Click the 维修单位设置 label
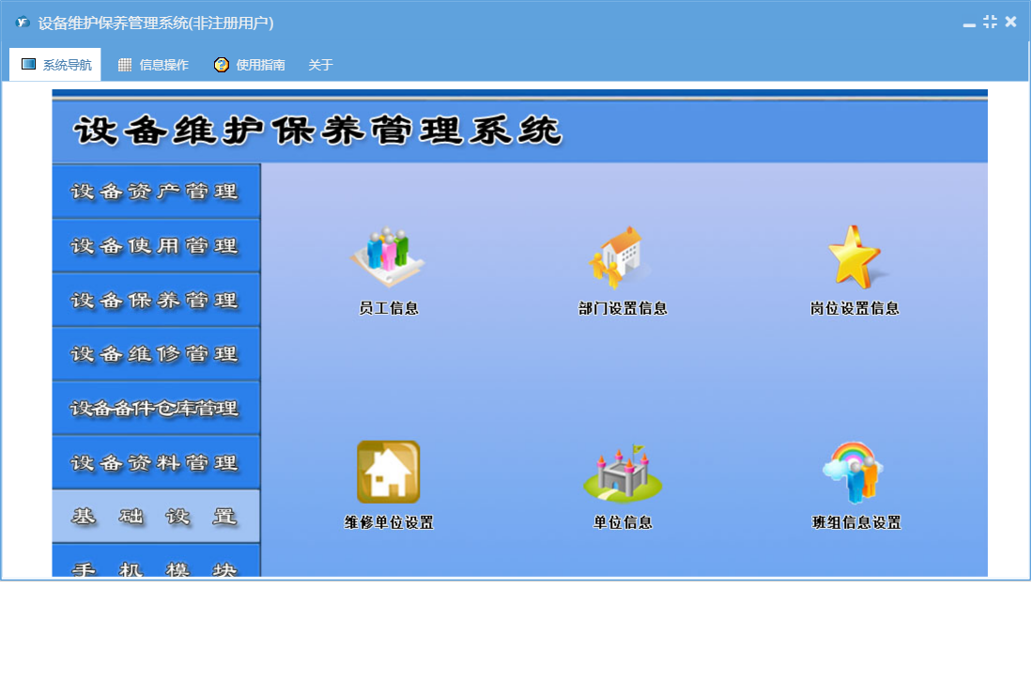The width and height of the screenshot is (1031, 684). point(389,522)
